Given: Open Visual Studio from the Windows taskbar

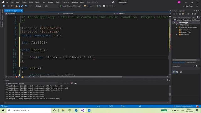Looking at the screenshot, I should pos(83,110).
